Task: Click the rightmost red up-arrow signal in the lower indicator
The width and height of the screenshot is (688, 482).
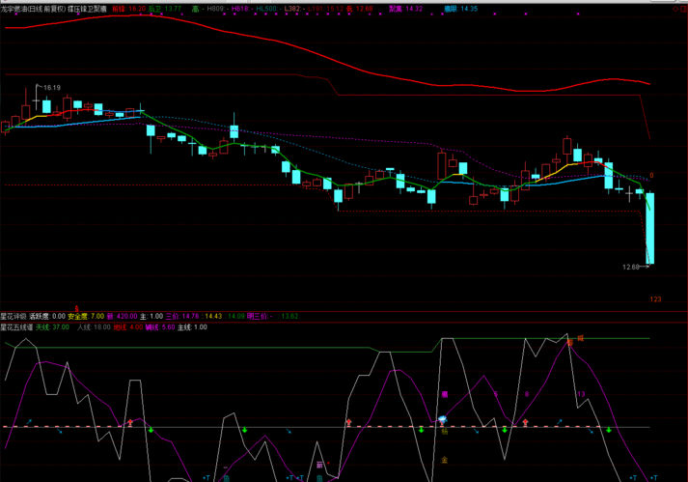Action: tap(525, 423)
